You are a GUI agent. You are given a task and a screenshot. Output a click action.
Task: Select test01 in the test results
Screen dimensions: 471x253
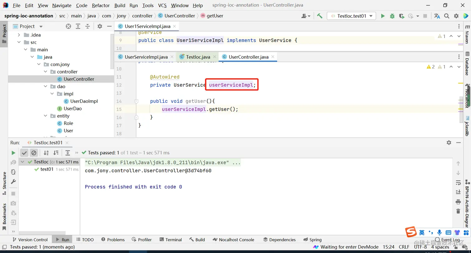pyautogui.click(x=47, y=169)
